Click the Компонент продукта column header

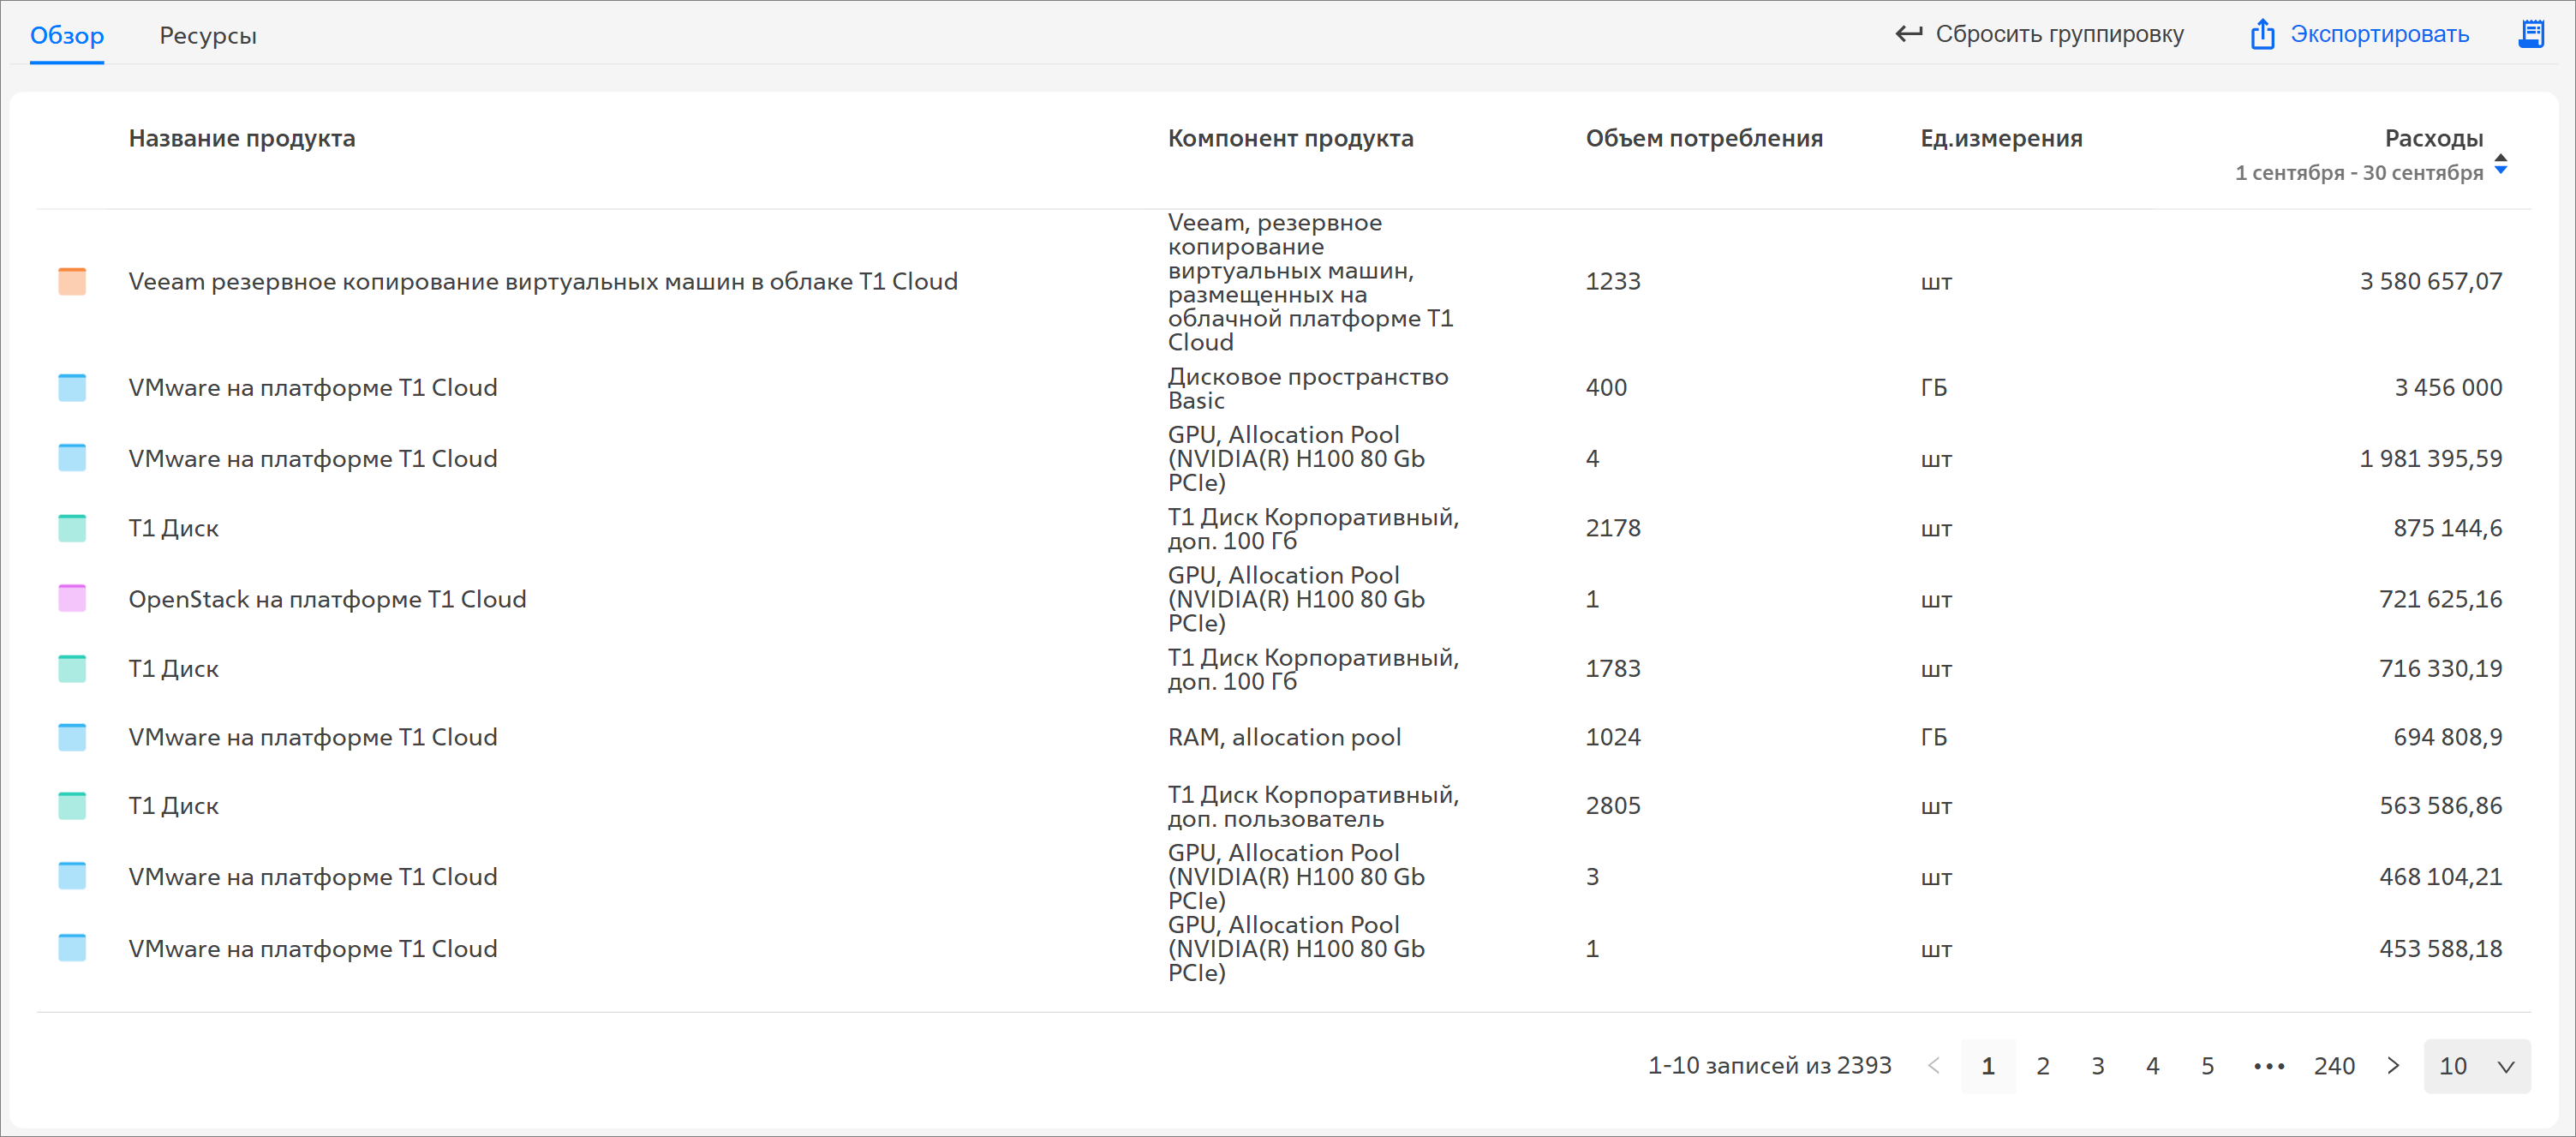1290,138
